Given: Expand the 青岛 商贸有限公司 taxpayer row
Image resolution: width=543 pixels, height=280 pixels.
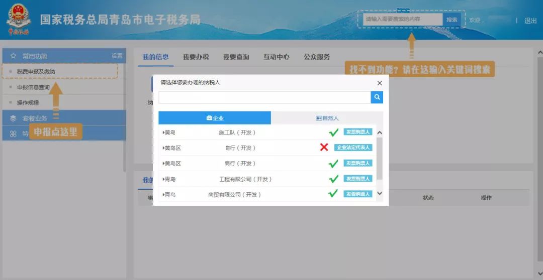Looking at the screenshot, I should tap(164, 195).
